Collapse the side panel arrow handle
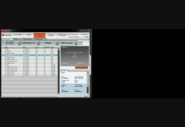 point(90,65)
